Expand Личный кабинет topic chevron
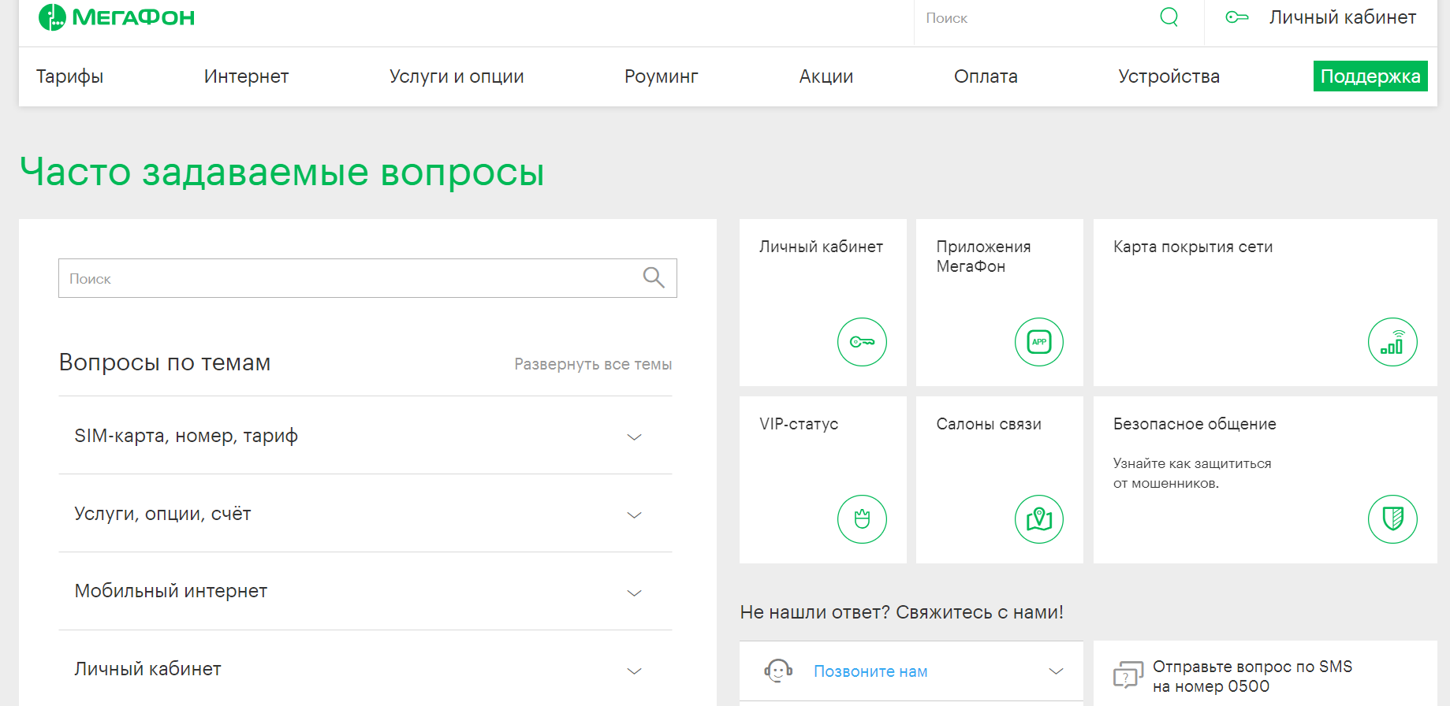The height and width of the screenshot is (706, 1450). point(634,671)
